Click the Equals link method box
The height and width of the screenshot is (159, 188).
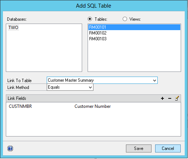(x=70, y=87)
